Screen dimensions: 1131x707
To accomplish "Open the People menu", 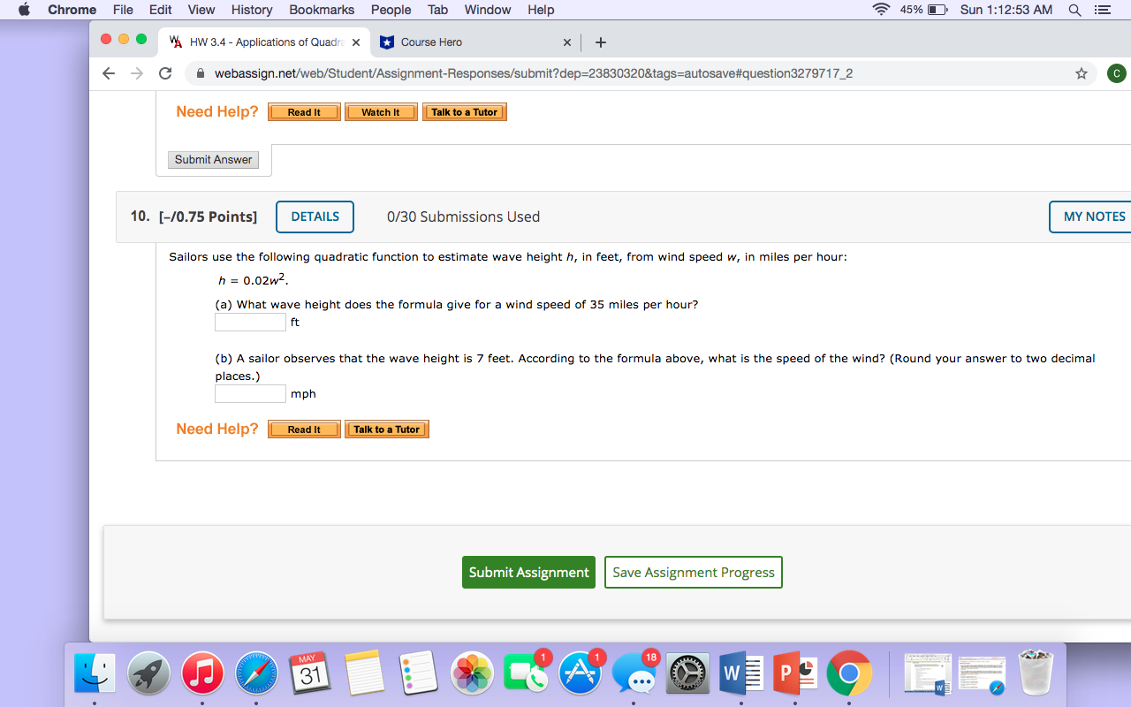I will [x=391, y=10].
